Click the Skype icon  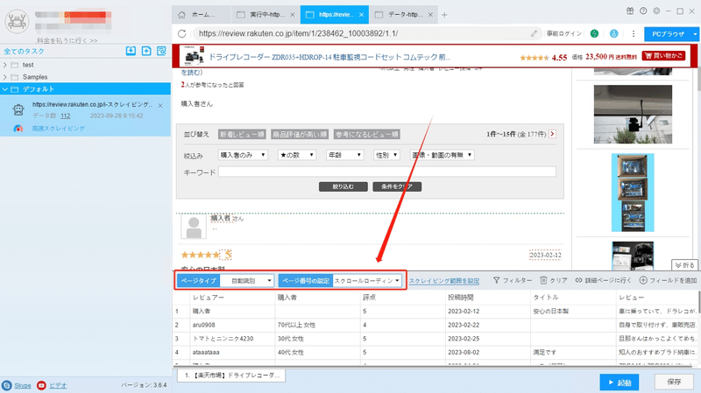(7, 385)
